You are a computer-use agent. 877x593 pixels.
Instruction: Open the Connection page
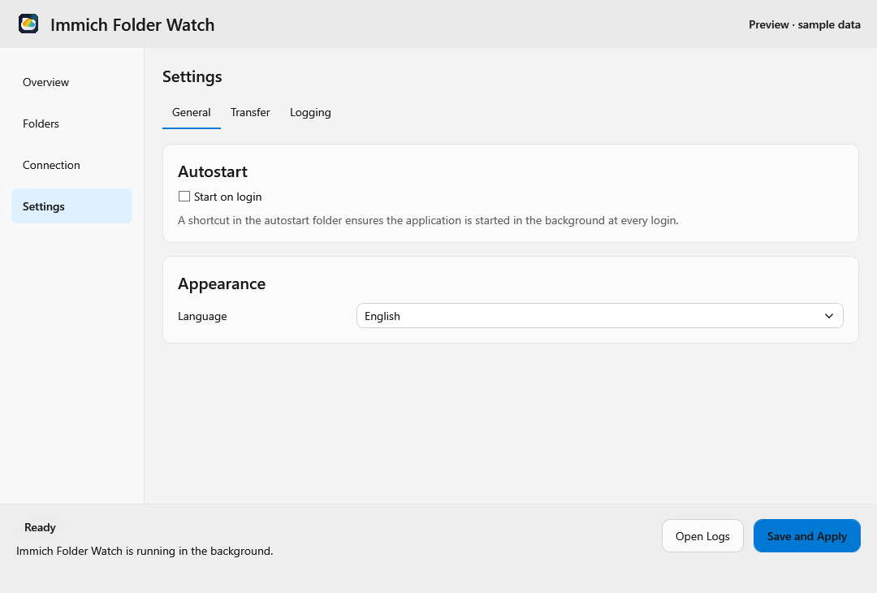pos(71,165)
